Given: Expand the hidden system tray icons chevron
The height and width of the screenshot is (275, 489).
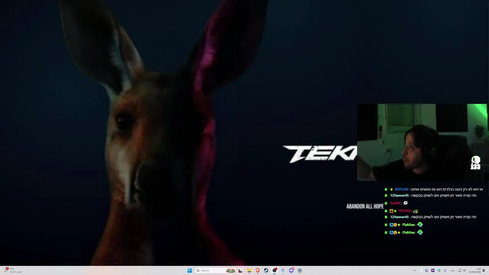Looking at the screenshot, I should (x=415, y=270).
